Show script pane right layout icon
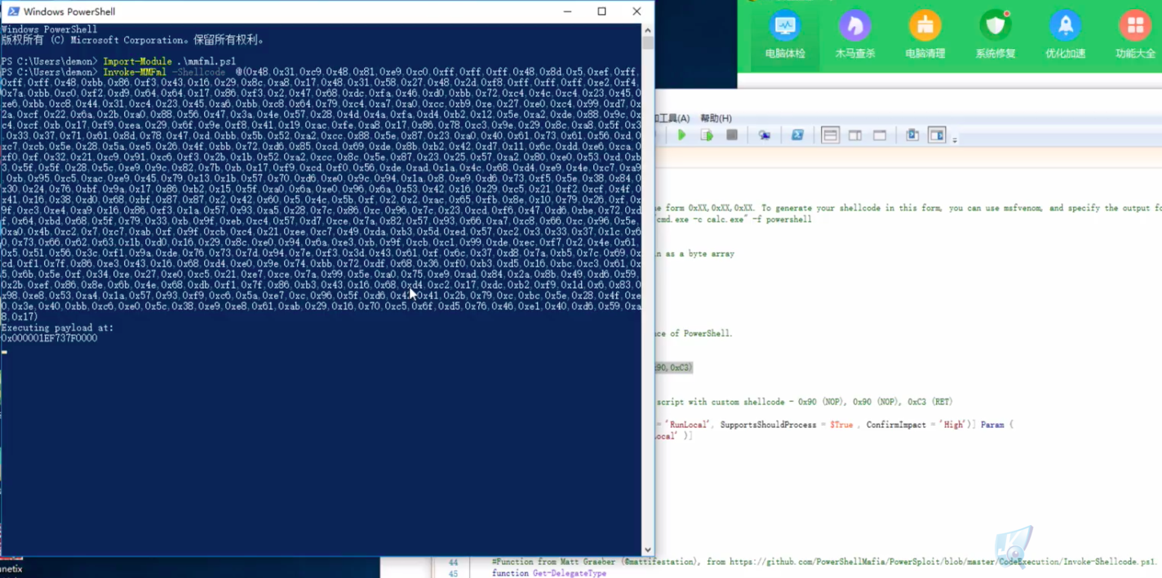This screenshot has height=578, width=1162. 855,135
